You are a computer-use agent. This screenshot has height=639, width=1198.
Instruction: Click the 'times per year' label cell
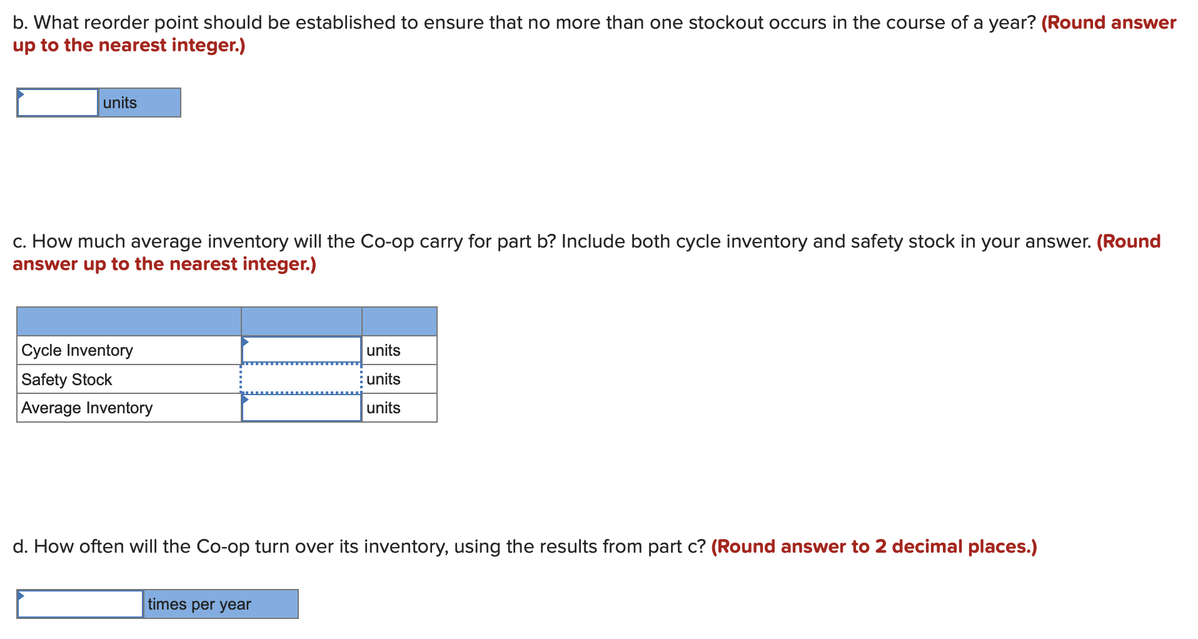[221, 604]
